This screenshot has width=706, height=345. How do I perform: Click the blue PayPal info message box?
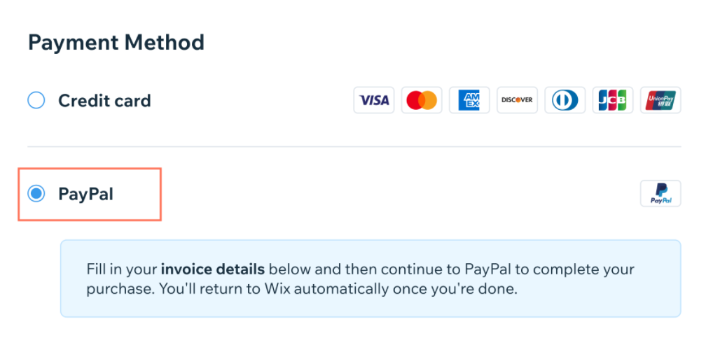click(371, 279)
